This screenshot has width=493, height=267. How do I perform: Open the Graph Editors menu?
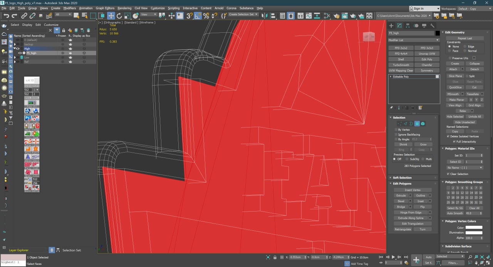105,8
